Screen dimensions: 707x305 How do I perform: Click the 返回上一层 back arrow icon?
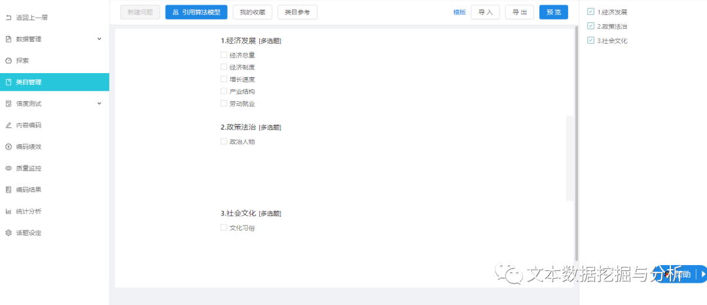coord(8,18)
